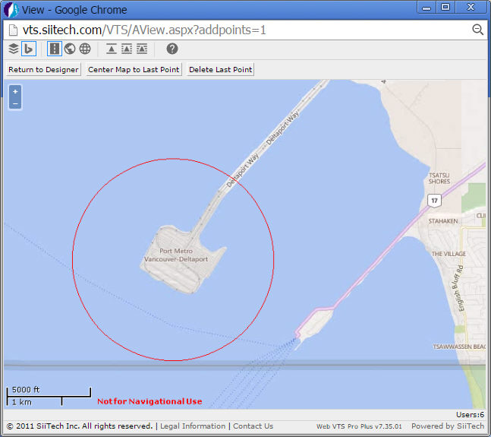The image size is (491, 437).
Task: Click the third label display icon
Action: point(142,49)
